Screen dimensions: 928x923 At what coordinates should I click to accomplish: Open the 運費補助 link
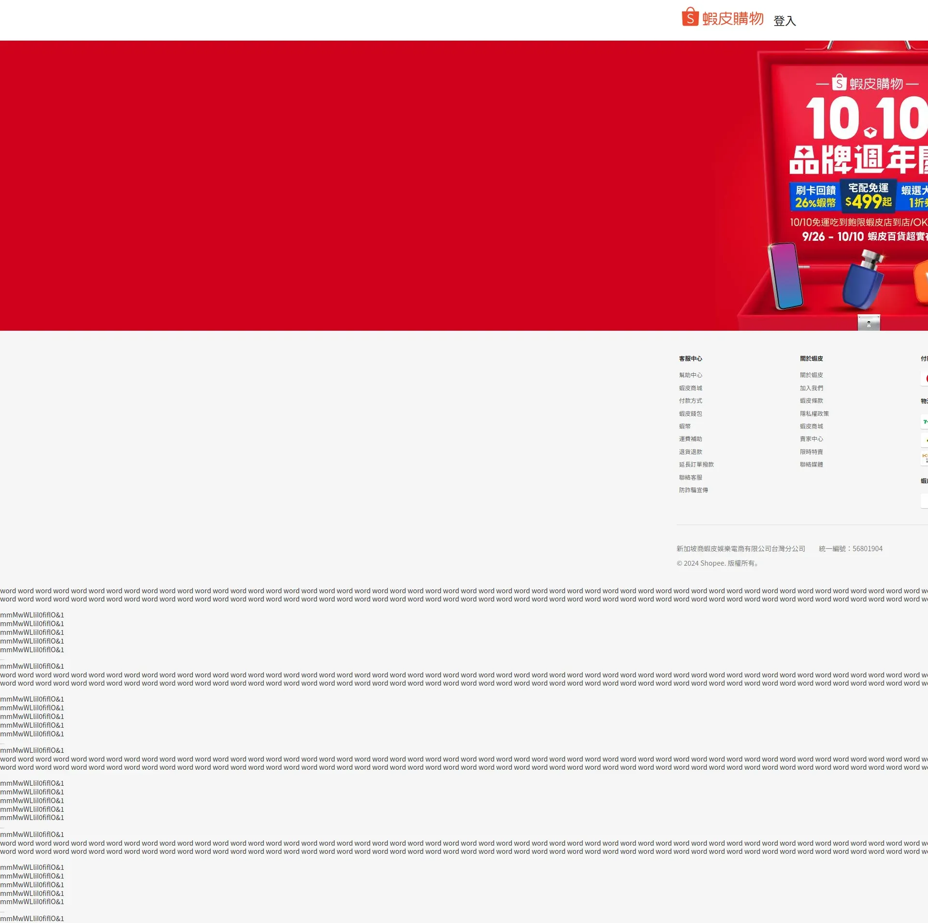[690, 439]
